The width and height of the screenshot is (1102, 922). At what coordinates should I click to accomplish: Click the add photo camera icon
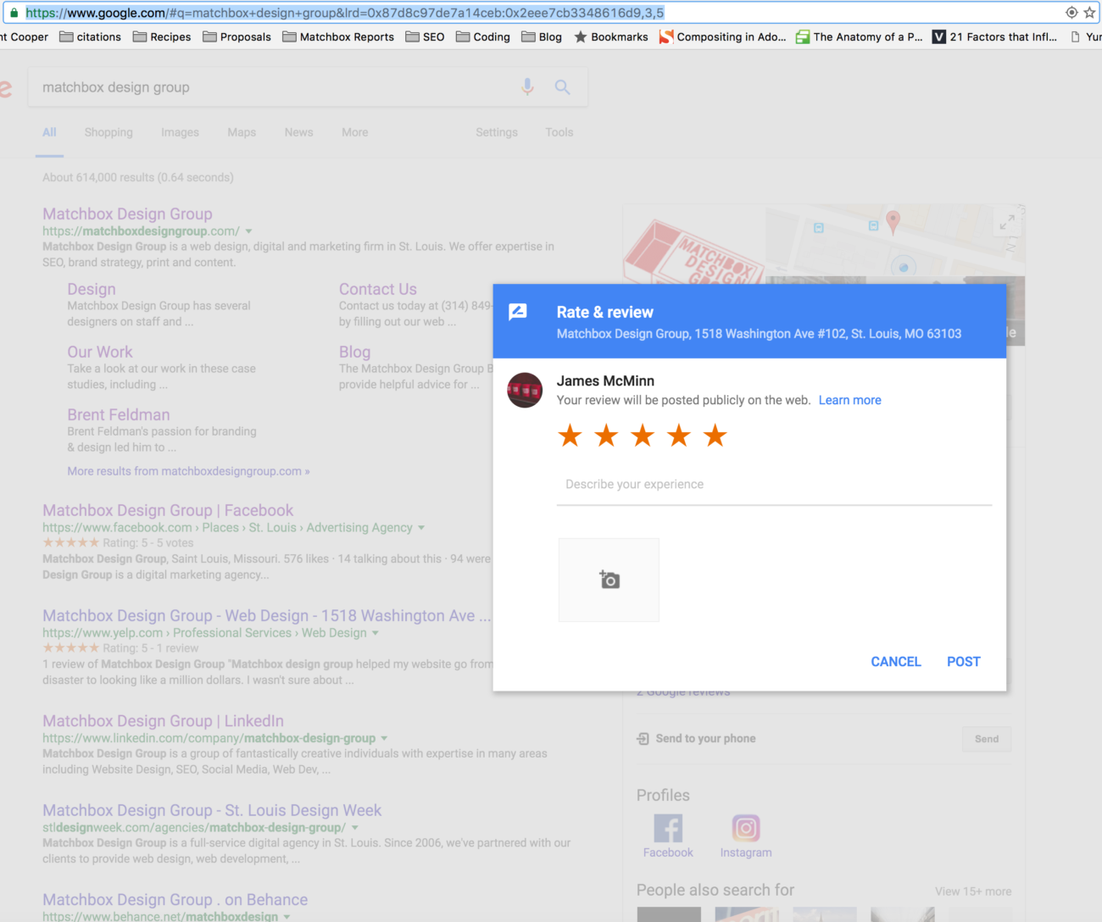(609, 580)
